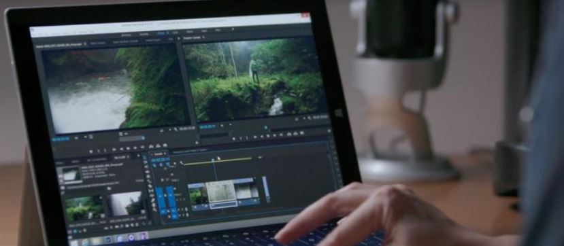Select the rightmost grey clip in timeline
564x246 pixels.
coord(247,192)
